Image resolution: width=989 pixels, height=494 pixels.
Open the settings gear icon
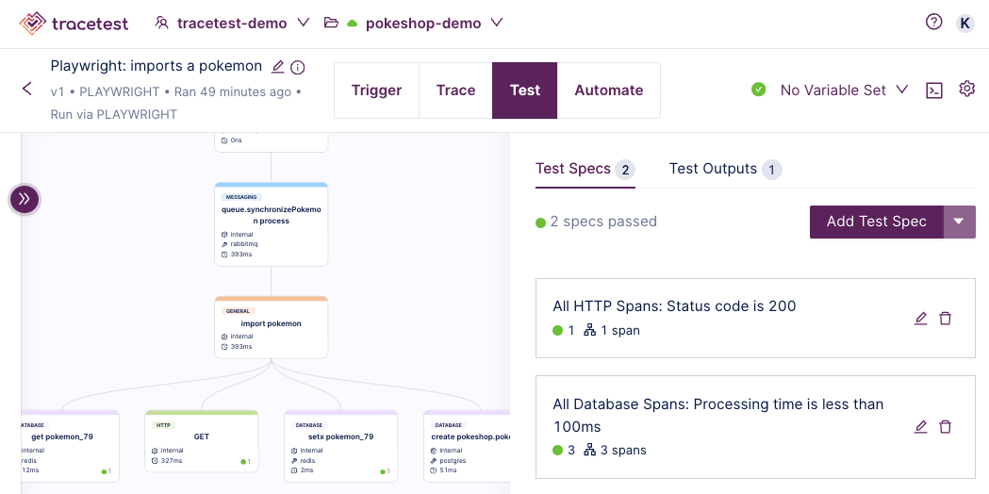(966, 89)
